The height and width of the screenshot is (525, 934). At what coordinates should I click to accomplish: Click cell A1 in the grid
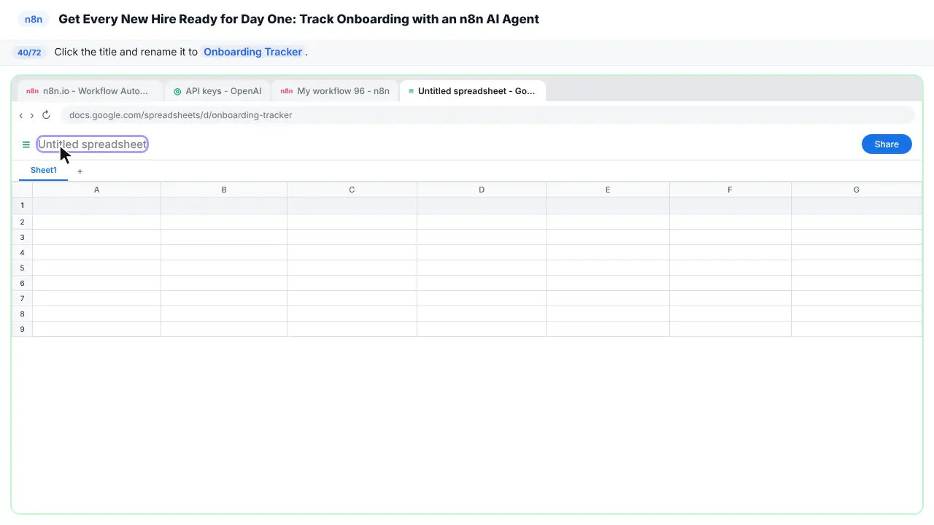click(x=96, y=206)
